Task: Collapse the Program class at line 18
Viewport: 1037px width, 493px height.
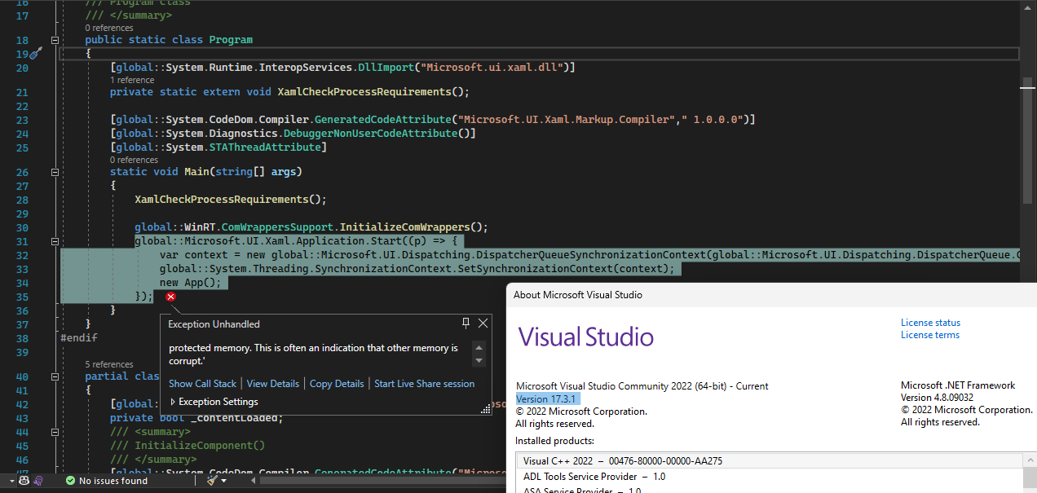Action: click(x=54, y=39)
